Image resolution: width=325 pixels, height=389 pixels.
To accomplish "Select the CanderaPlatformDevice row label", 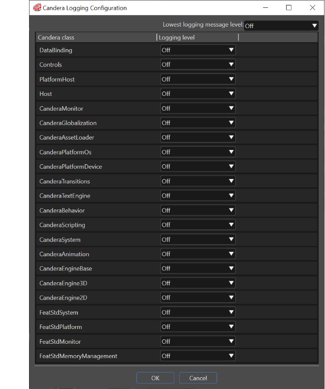I will [x=70, y=166].
